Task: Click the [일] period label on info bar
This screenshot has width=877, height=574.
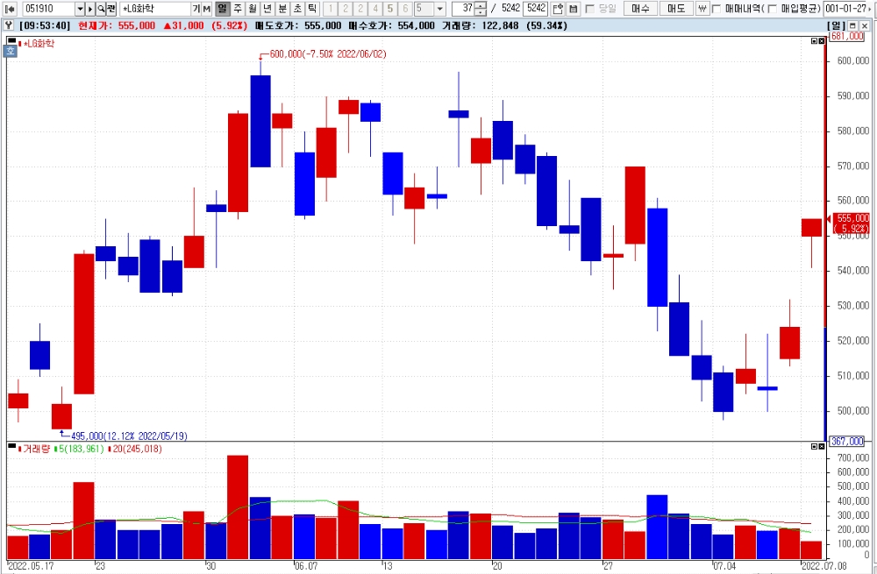Action: [x=836, y=25]
